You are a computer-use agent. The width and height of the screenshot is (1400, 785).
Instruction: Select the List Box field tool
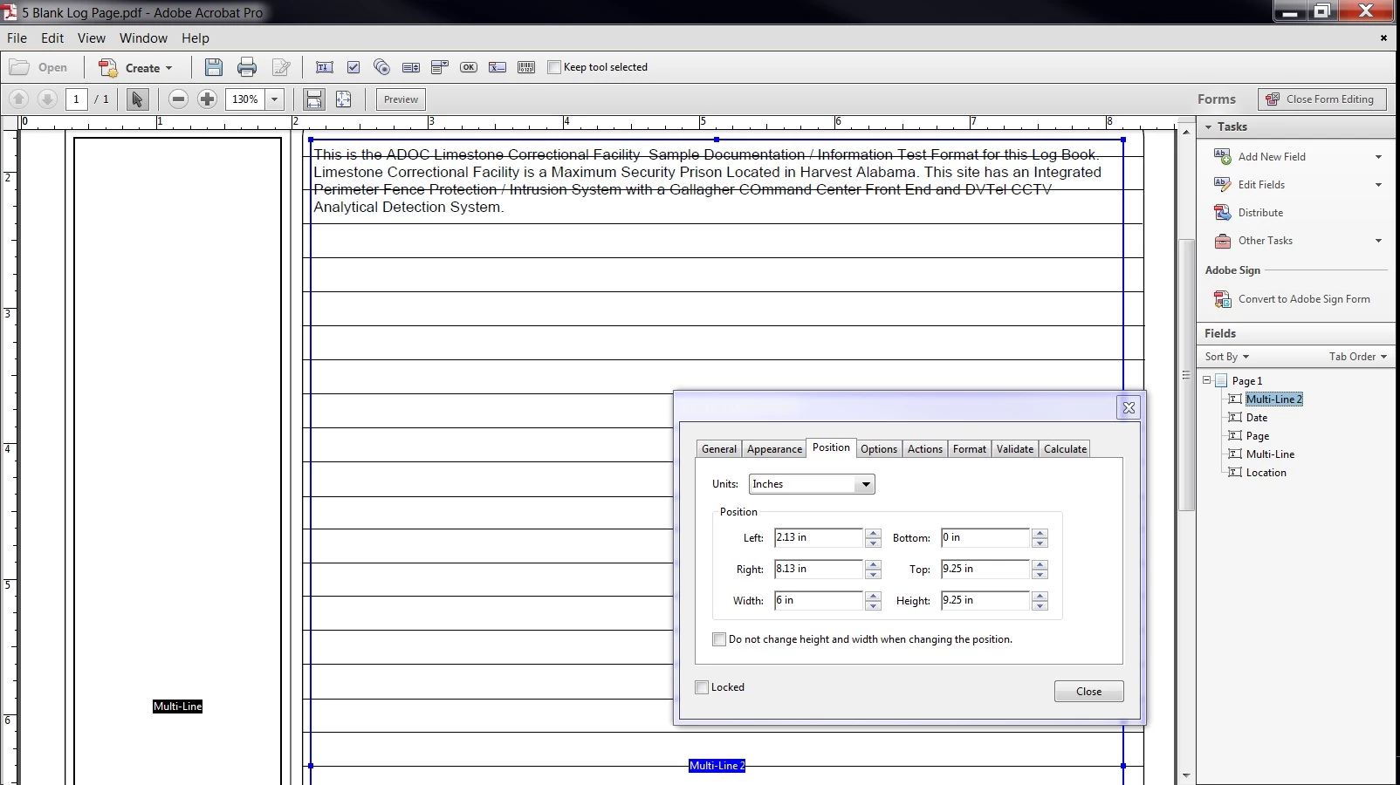[x=411, y=67]
